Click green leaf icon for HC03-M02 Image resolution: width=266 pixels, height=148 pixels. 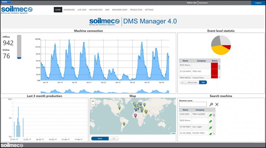(x=211, y=115)
